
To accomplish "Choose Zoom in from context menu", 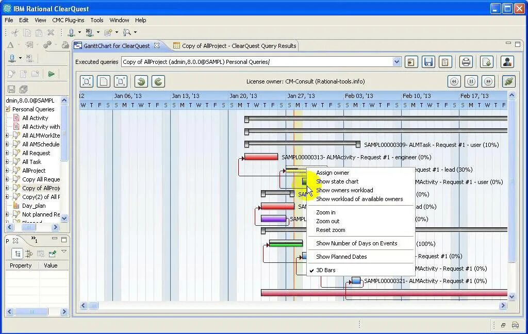I will [360, 212].
